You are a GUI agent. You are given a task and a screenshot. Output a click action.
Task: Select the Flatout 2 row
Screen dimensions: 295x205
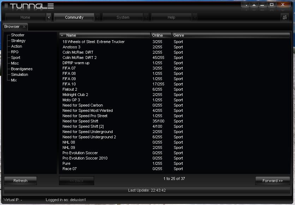pos(175,89)
